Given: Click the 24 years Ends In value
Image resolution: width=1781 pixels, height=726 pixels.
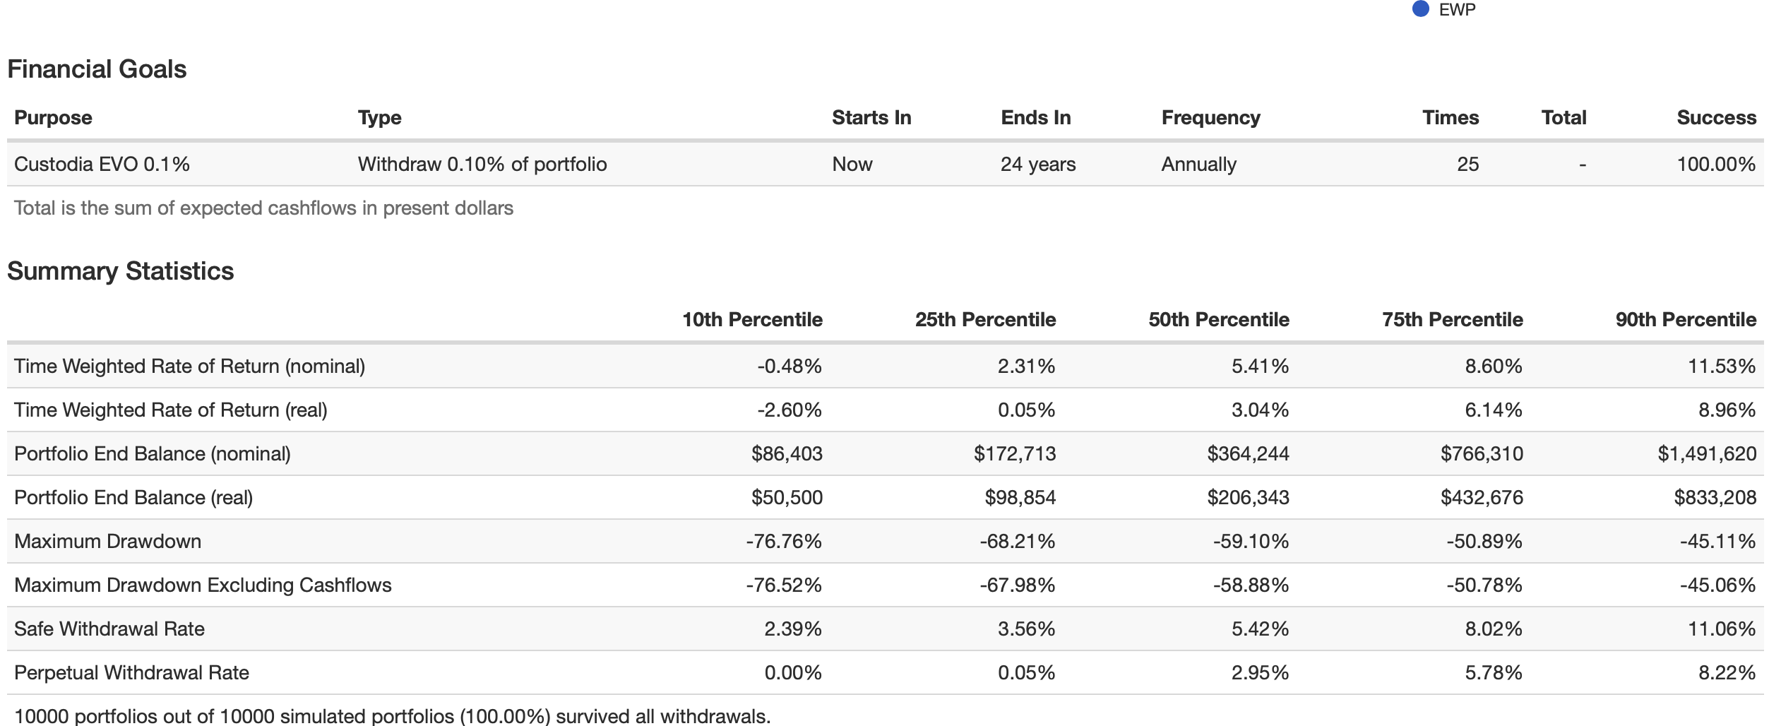Looking at the screenshot, I should point(1038,165).
